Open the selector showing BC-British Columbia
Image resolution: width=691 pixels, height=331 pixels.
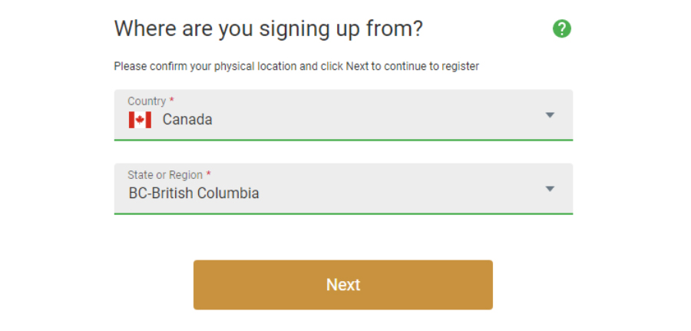coord(343,189)
